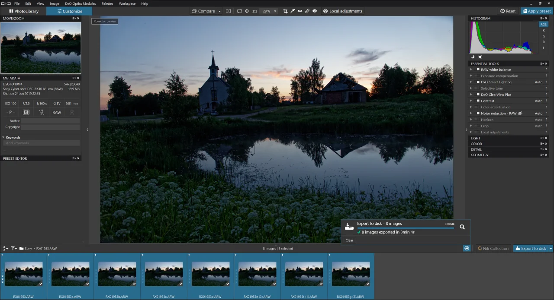Open Export to disk dropdown arrow
The width and height of the screenshot is (554, 300).
point(551,248)
